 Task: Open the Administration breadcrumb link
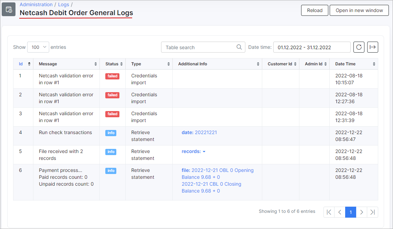tap(36, 4)
